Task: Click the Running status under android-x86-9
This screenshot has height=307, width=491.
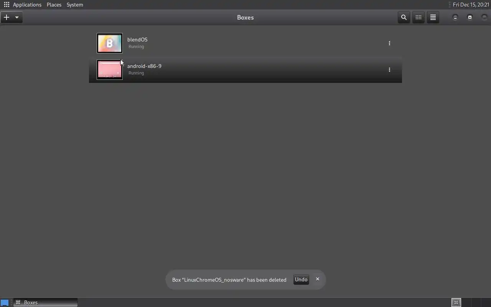Action: 136,73
